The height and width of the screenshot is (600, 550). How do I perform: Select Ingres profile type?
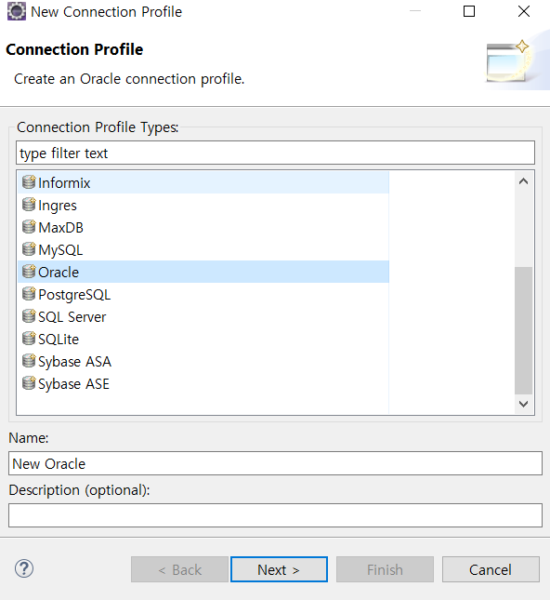[203, 205]
